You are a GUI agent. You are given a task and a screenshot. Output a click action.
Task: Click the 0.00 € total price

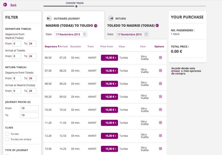pyautogui.click(x=176, y=51)
